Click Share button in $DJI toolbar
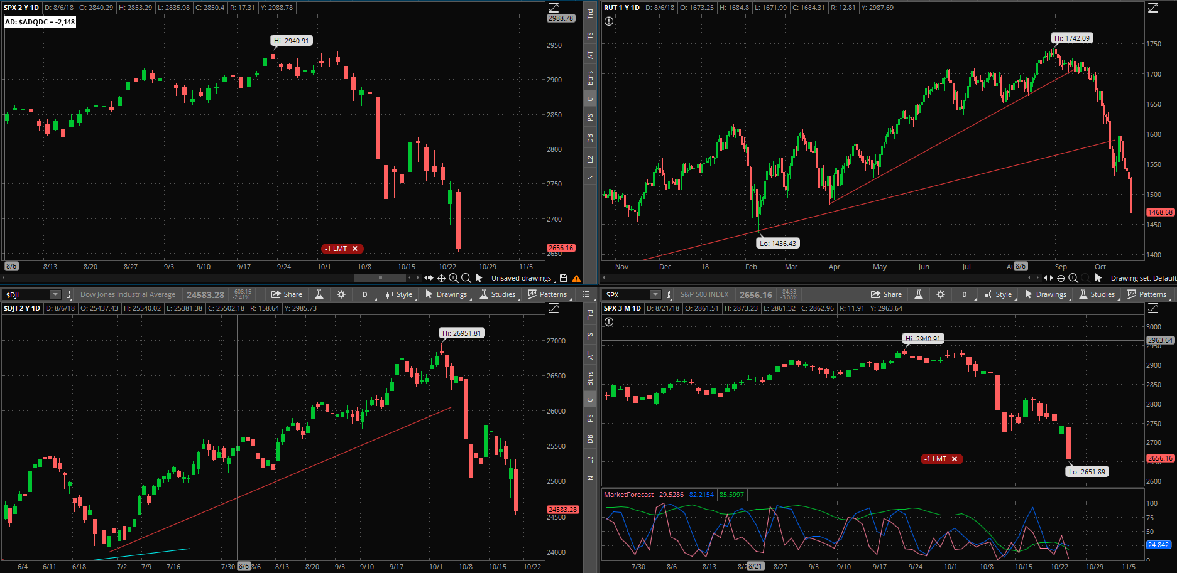This screenshot has width=1177, height=573. [x=287, y=294]
